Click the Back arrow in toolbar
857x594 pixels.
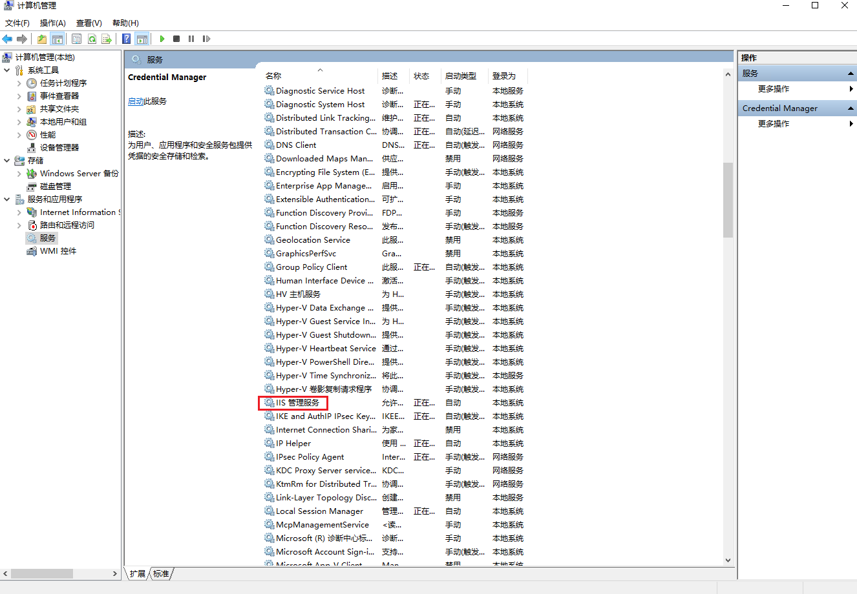coord(8,39)
